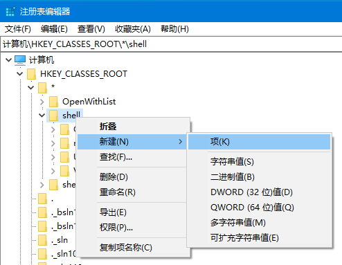
Task: Choose 重命名(R) in context menu
Action: 132,192
